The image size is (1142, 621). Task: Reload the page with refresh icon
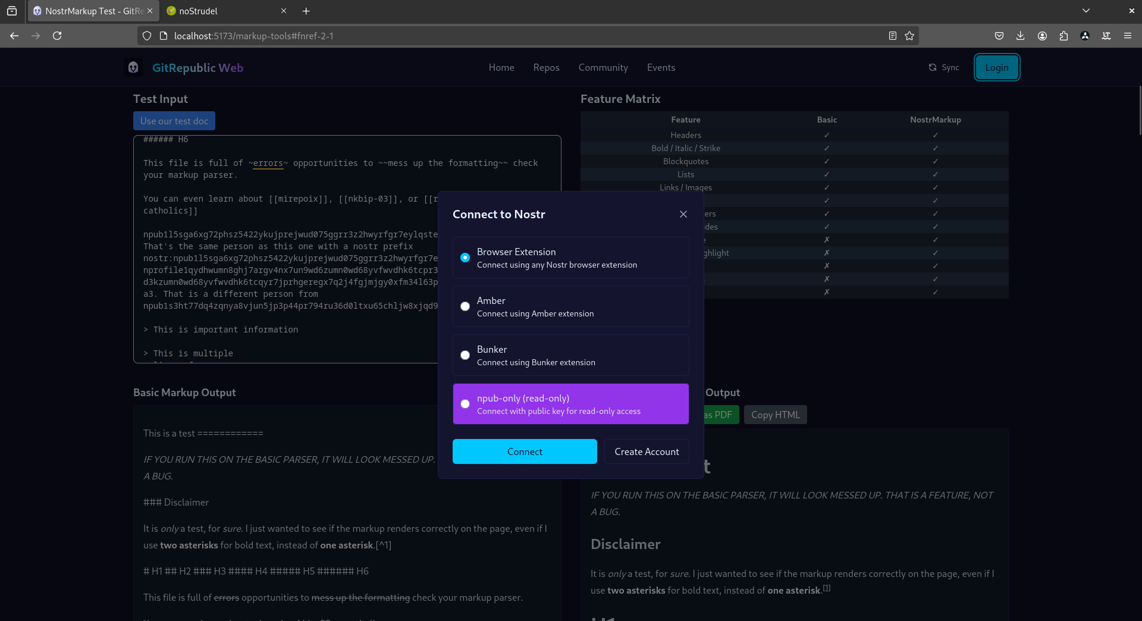pyautogui.click(x=57, y=36)
